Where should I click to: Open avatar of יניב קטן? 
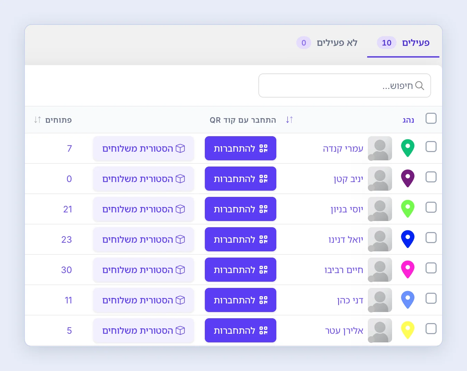pyautogui.click(x=380, y=179)
